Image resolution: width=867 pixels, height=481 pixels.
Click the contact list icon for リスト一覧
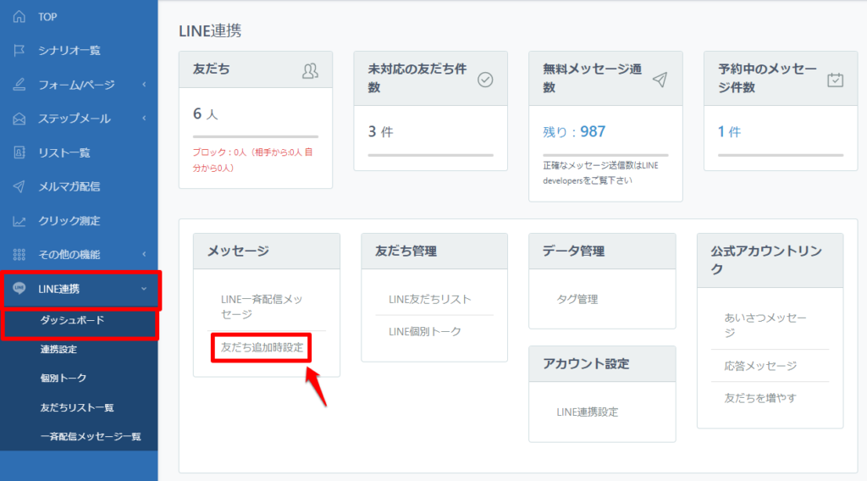tap(19, 152)
